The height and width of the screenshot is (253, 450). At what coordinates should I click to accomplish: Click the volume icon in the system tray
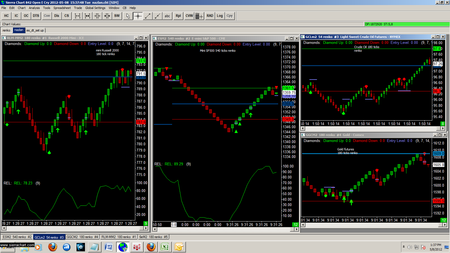click(x=409, y=247)
